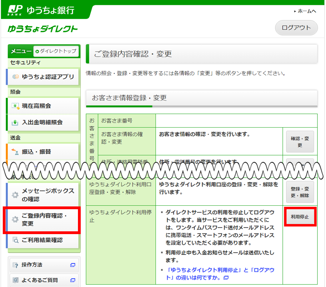Click the ゆうちょダイレクト logo
Screen dimensions: 326x287
pyautogui.click(x=43, y=29)
